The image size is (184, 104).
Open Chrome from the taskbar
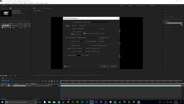pos(59,102)
